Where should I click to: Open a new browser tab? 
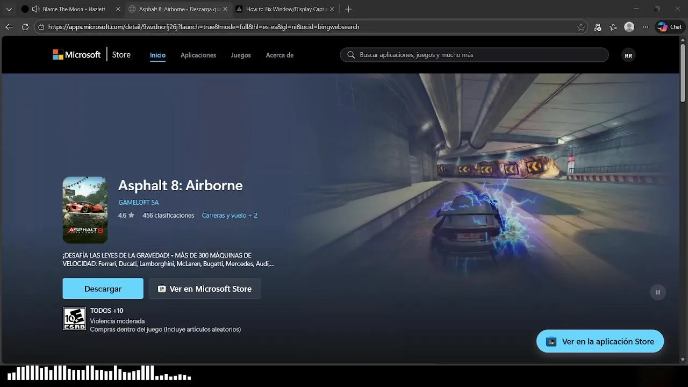point(348,9)
